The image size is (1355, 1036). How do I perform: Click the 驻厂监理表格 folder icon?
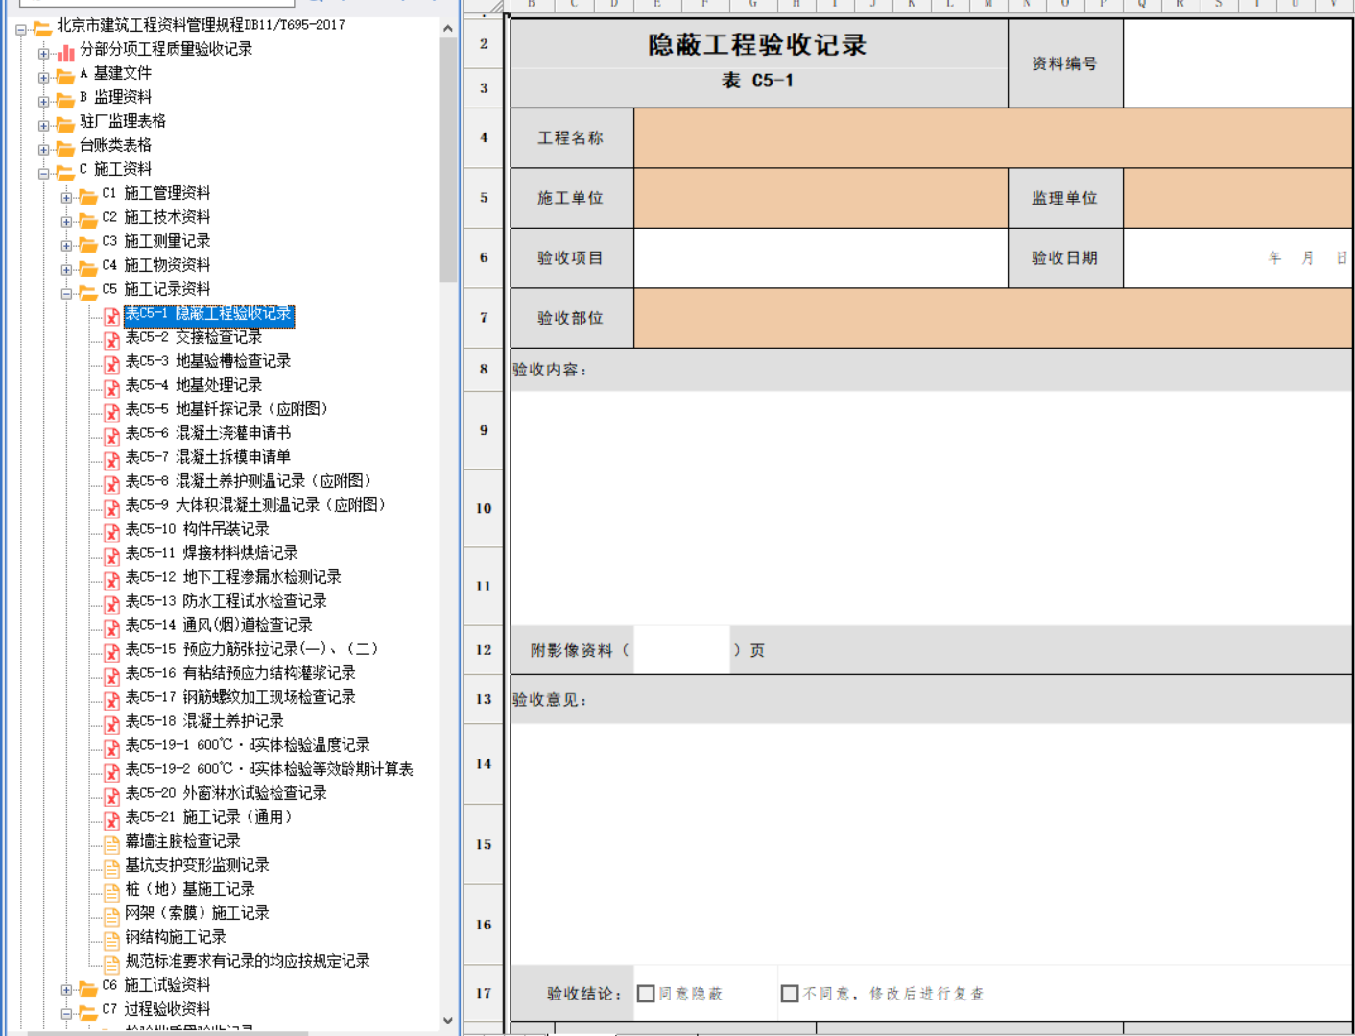click(x=65, y=124)
